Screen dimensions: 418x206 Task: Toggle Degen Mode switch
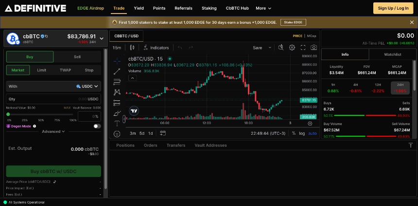point(97,126)
